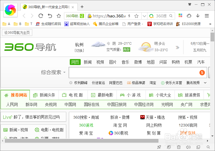Select 小游戏 category tab
This screenshot has width=215, height=151.
[x=131, y=95]
